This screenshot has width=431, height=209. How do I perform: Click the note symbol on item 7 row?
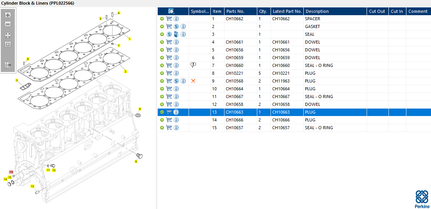pyautogui.click(x=193, y=65)
